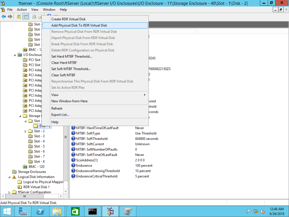Viewport: 289px width, 217px height.
Task: Click the disk drive utility taskbar icon
Action: [x=128, y=211]
